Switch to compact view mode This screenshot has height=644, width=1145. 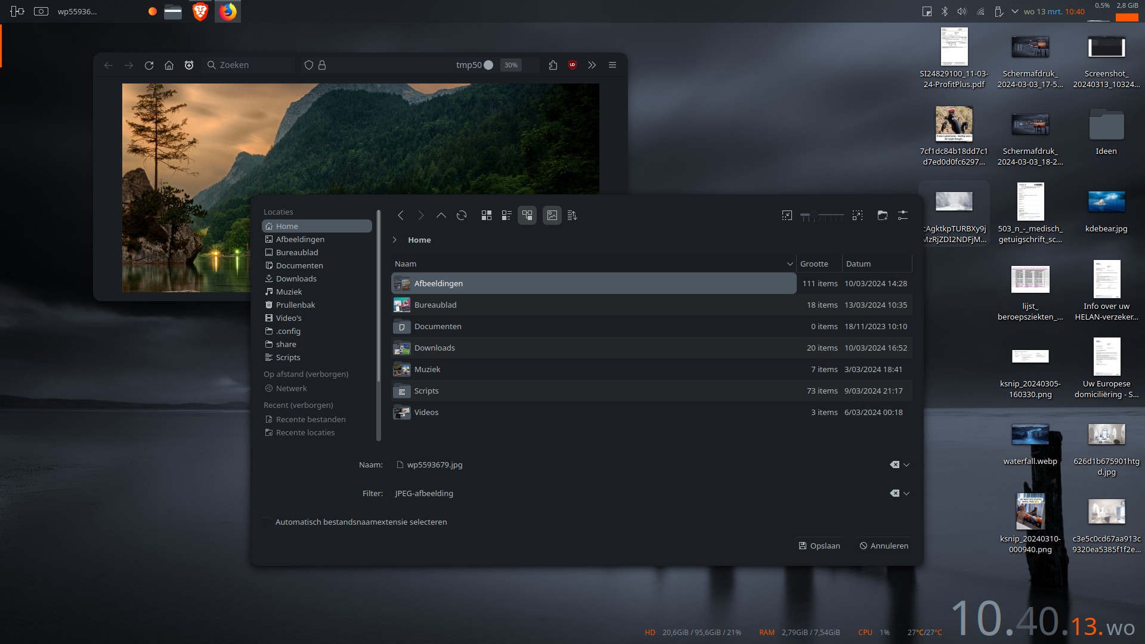(507, 215)
